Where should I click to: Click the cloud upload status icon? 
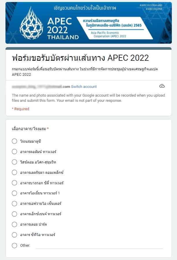point(162,86)
